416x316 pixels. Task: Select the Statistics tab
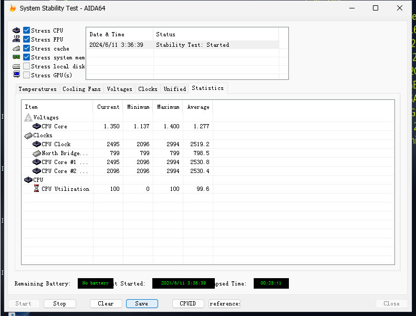207,88
